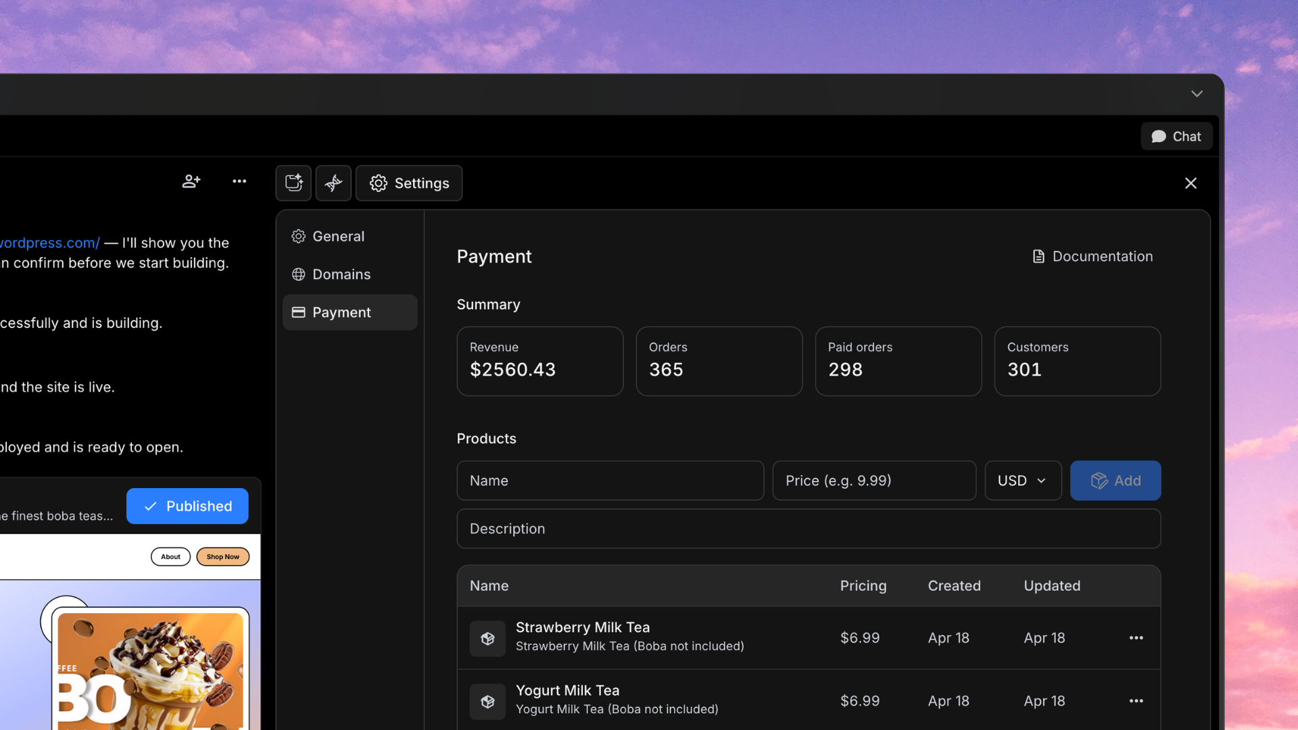The width and height of the screenshot is (1298, 730).
Task: Expand the chevron at top right of window
Action: pyautogui.click(x=1197, y=94)
